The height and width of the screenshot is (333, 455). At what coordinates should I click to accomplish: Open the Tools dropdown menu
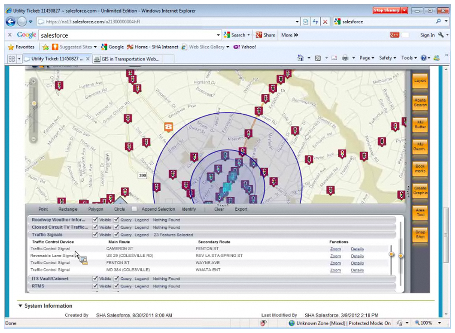409,58
